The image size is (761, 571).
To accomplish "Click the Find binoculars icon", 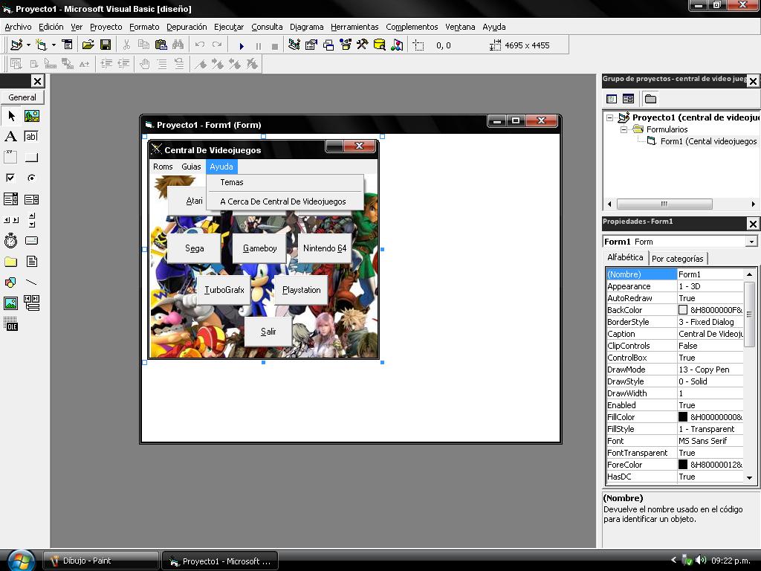I will (x=178, y=45).
